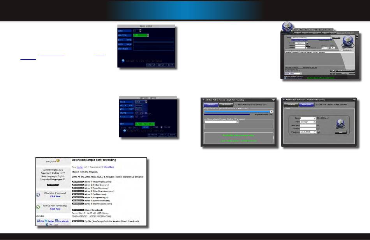Click the EXIT button in Network Setup
370x240 pixels.
(172, 135)
